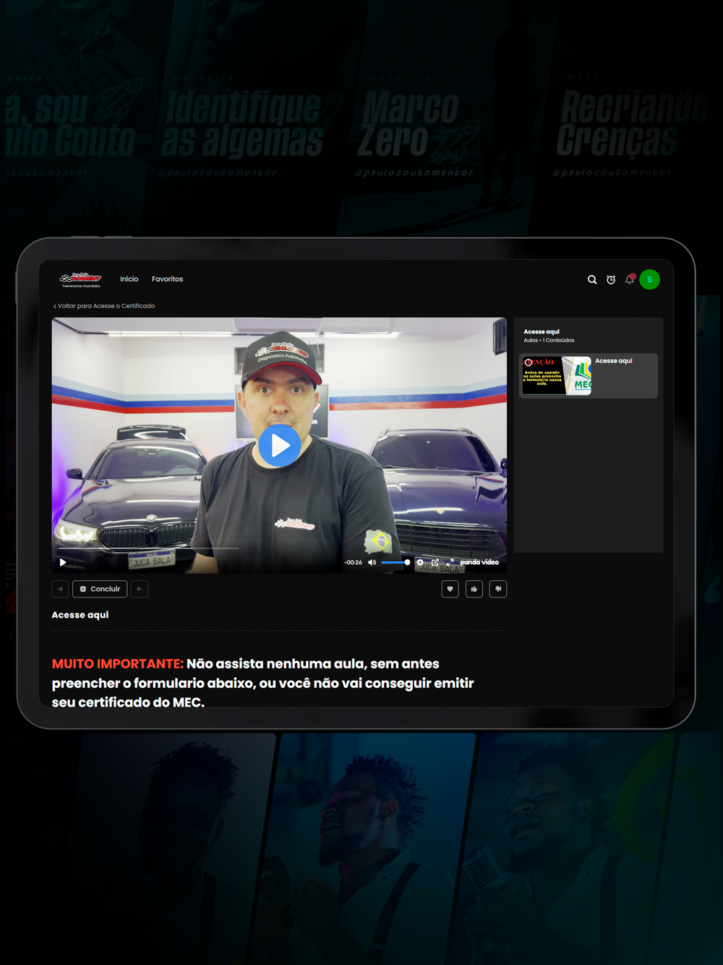Click Voltar para Acesse o Certificado link
Screen dimensions: 723x965
(x=104, y=306)
